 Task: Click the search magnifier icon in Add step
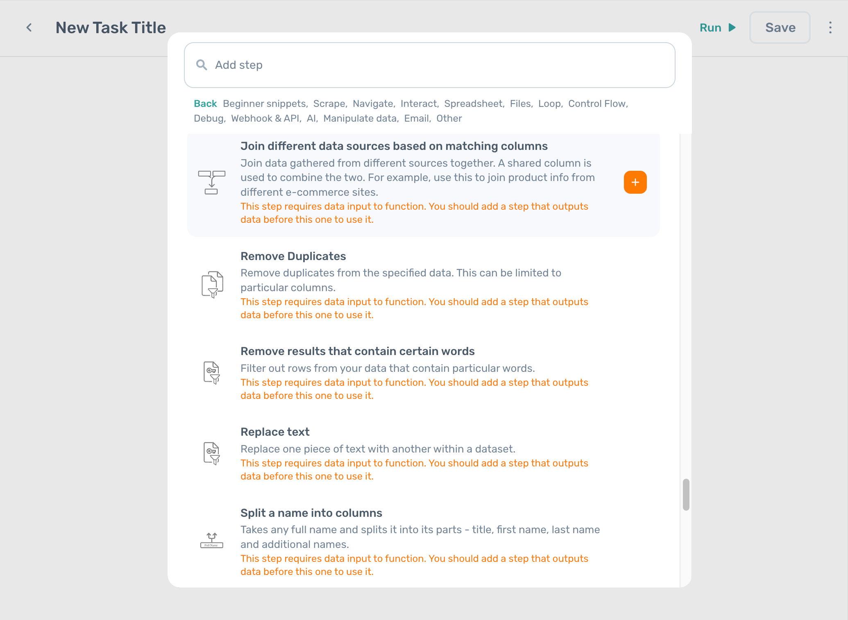click(x=201, y=65)
